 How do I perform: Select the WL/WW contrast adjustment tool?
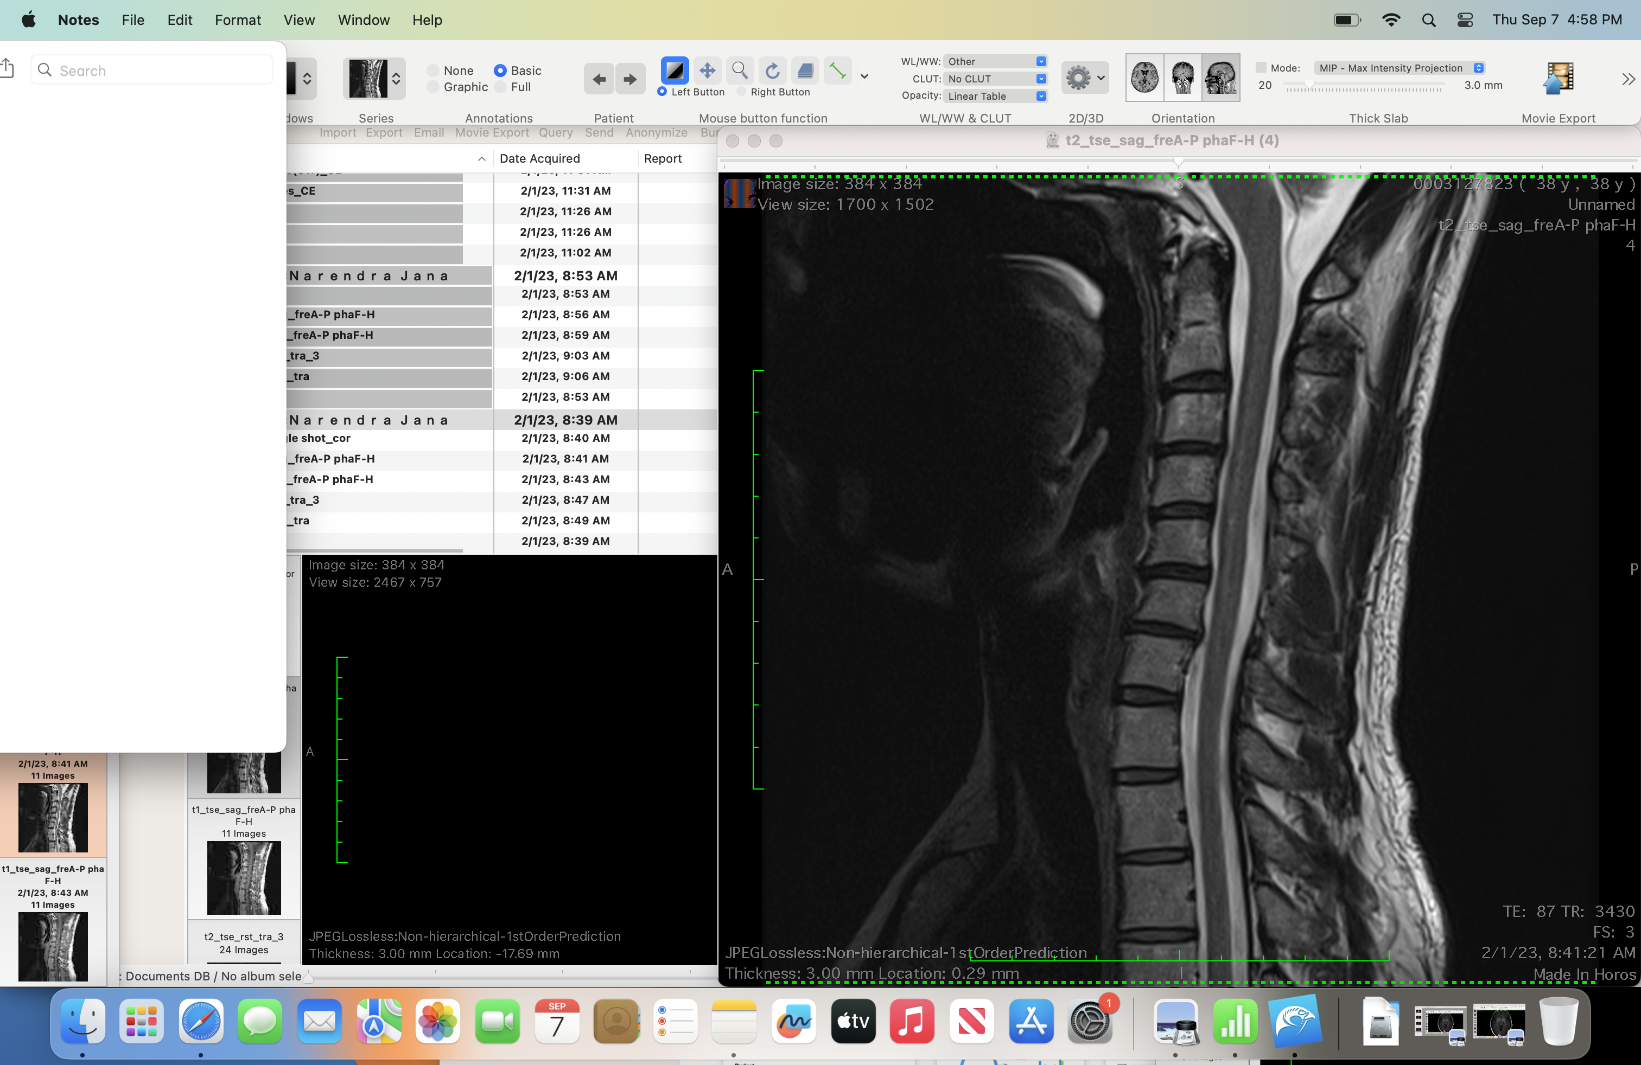coord(673,70)
